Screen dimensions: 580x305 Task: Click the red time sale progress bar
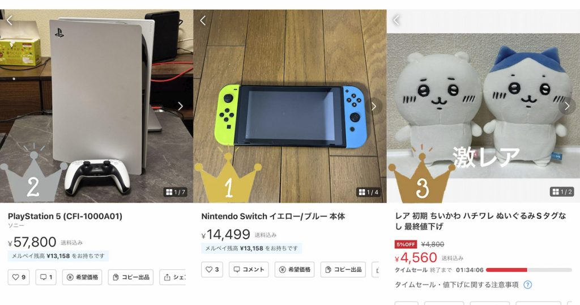[x=506, y=270]
